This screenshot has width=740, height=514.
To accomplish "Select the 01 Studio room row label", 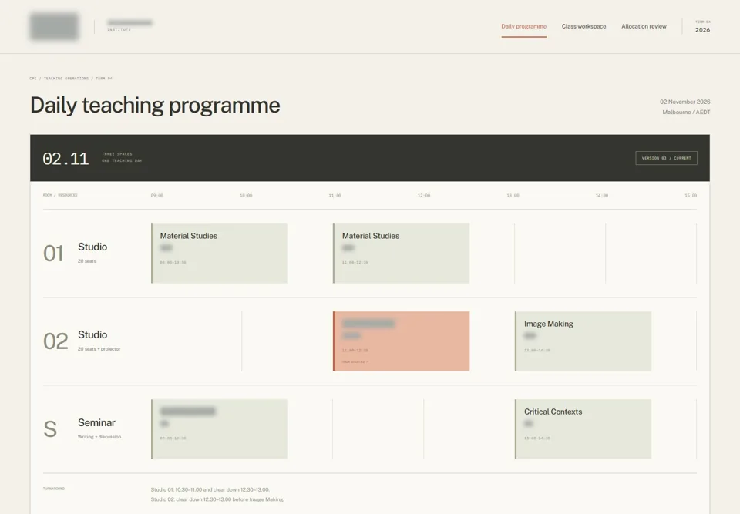I will pyautogui.click(x=76, y=254).
